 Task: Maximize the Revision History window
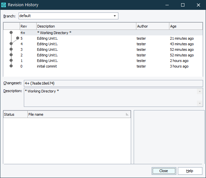coord(182,5)
